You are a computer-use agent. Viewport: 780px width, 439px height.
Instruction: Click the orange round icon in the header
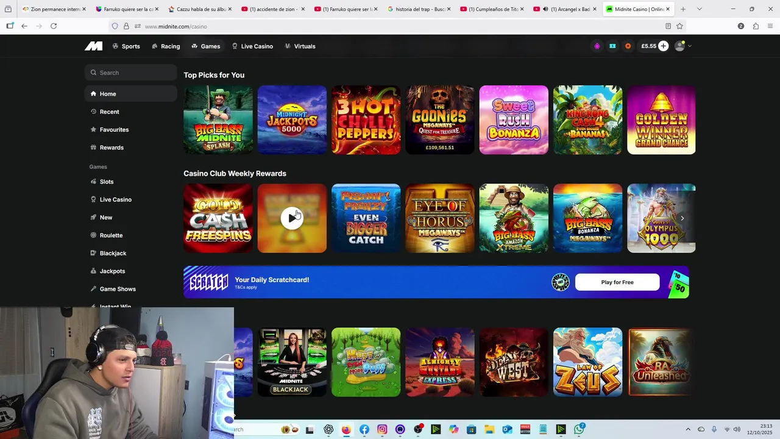tap(628, 46)
